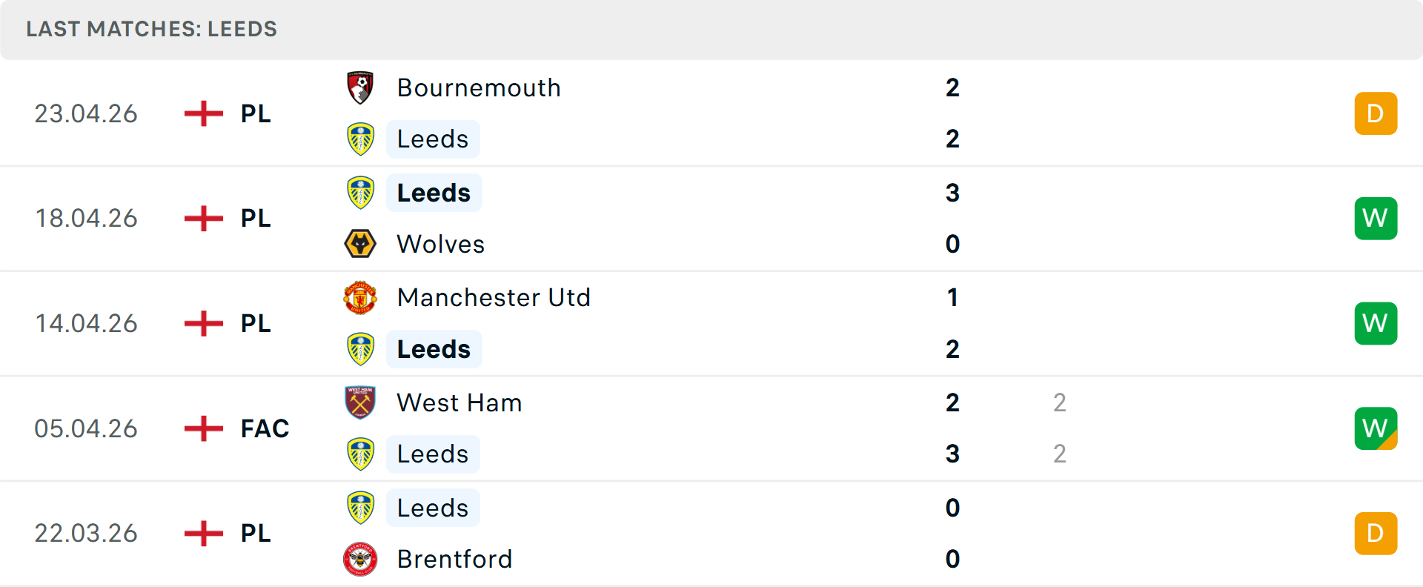This screenshot has width=1423, height=587.
Task: Click Manchester Utd team name
Action: coord(494,297)
